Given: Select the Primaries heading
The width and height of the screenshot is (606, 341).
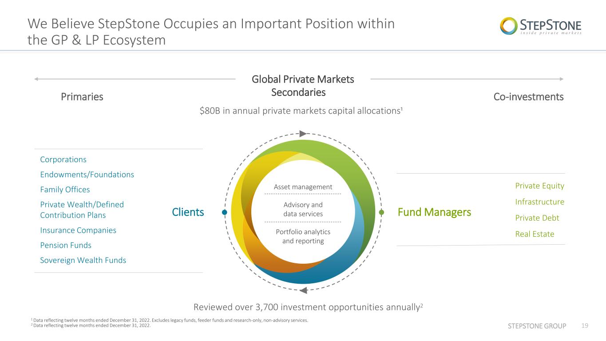Looking at the screenshot, I should (82, 97).
